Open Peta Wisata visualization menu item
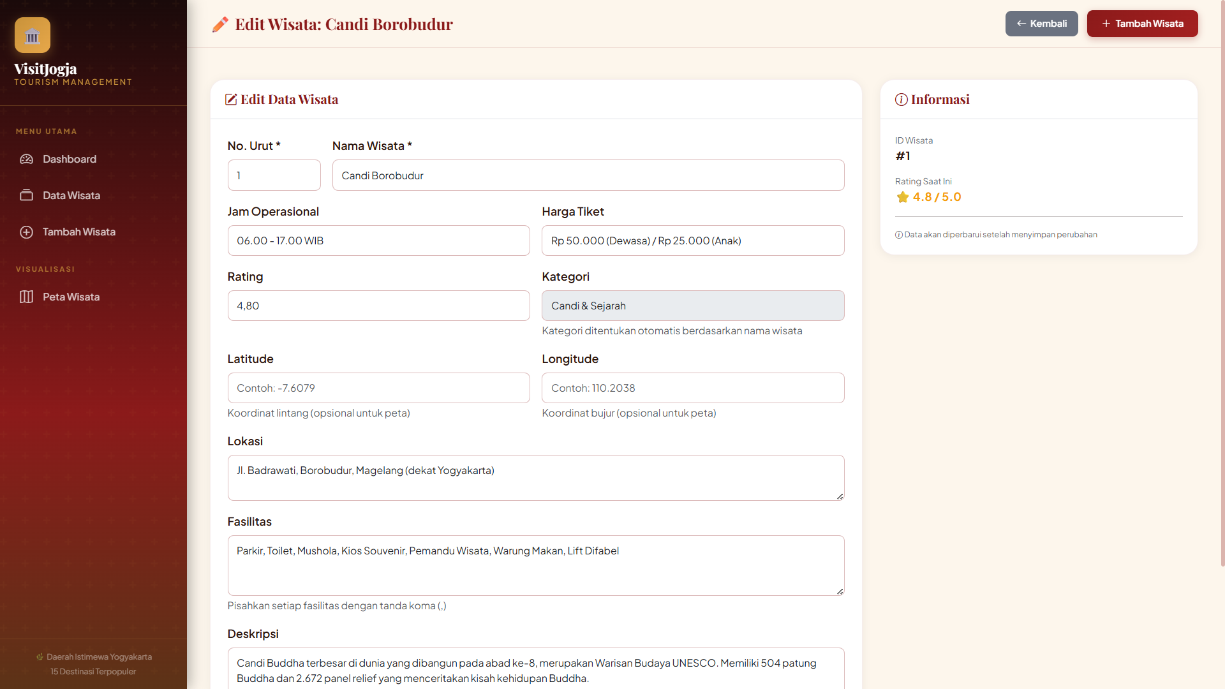 click(93, 297)
